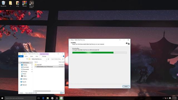Click the Explorer back arrow
Image resolution: width=178 pixels, height=100 pixels.
(20, 59)
